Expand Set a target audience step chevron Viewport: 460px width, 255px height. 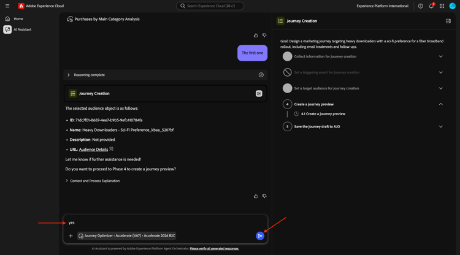[440, 88]
